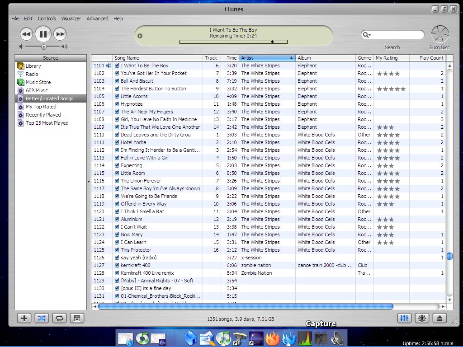Toggle shuffle playback mode
The image size is (463, 347).
pos(42,318)
